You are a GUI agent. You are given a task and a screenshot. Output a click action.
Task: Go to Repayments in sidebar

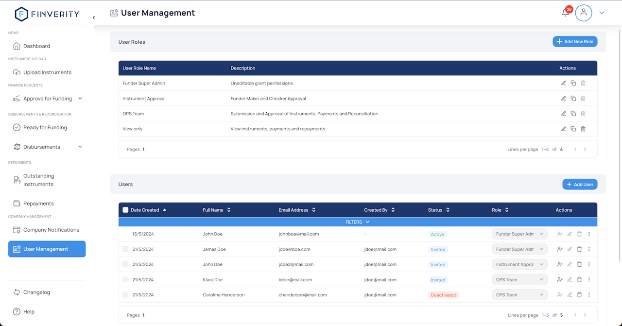38,204
